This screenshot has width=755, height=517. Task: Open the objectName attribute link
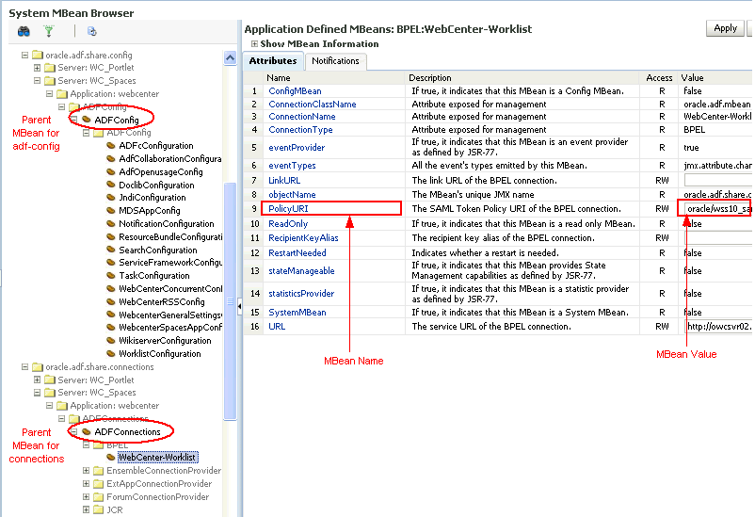(292, 195)
